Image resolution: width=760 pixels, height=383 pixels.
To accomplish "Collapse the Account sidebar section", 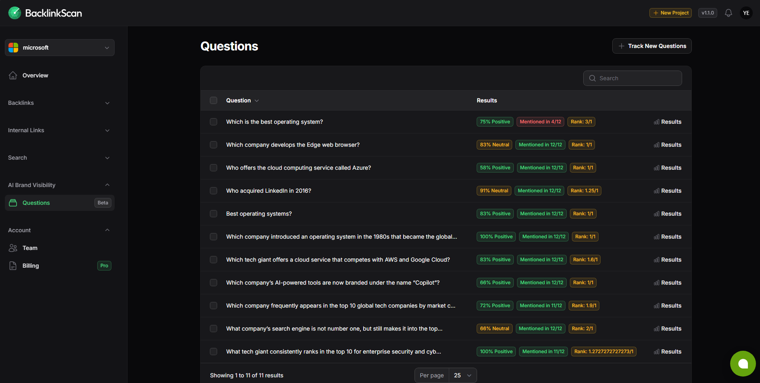I will coord(59,230).
